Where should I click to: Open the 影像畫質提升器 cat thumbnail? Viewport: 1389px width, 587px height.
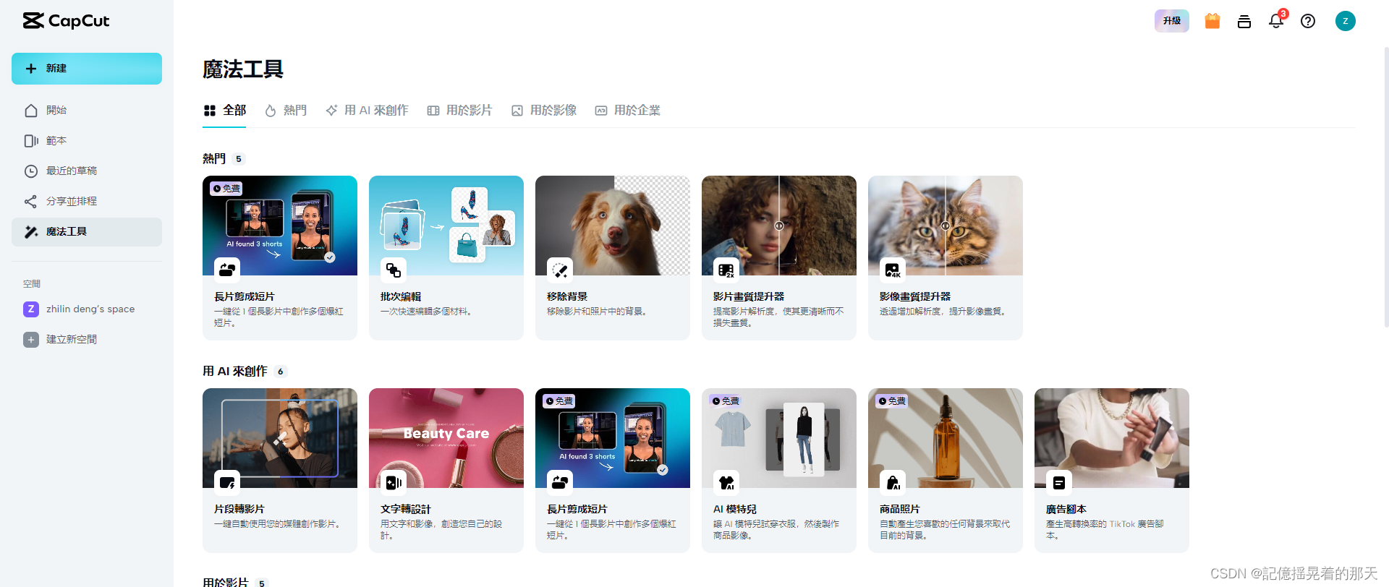pos(946,226)
